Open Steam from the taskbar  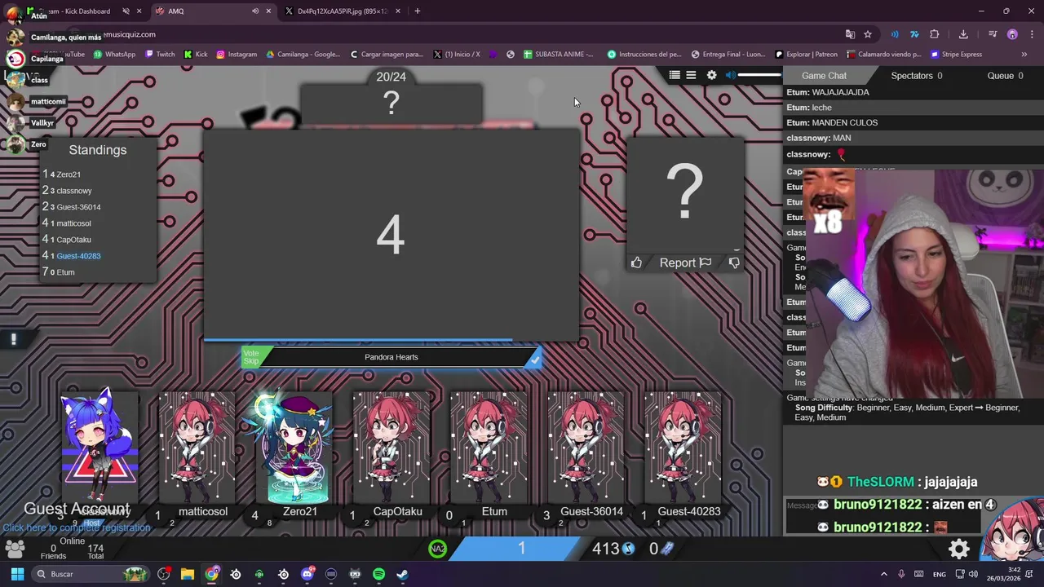[x=402, y=574]
